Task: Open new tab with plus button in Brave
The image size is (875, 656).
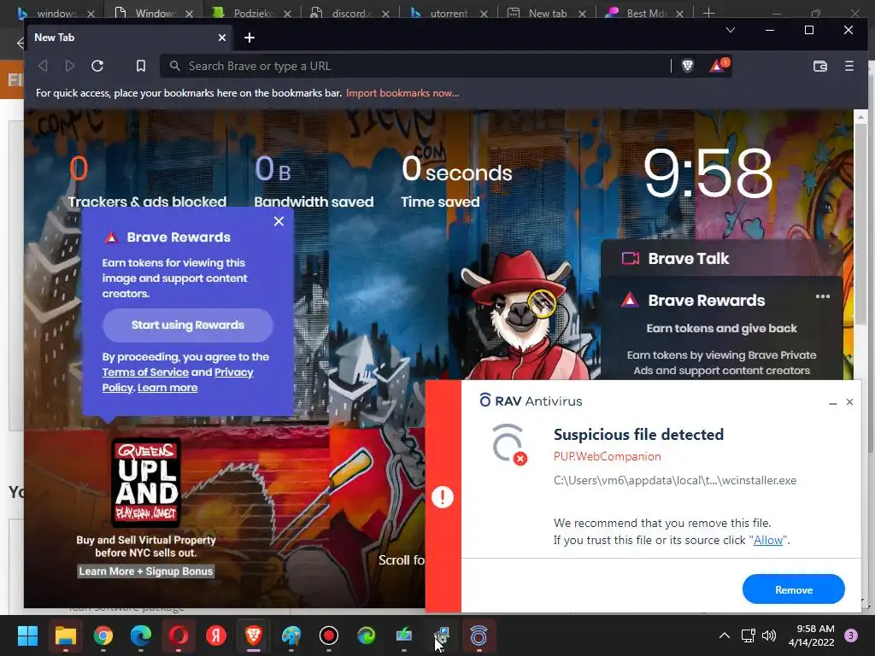Action: tap(250, 38)
